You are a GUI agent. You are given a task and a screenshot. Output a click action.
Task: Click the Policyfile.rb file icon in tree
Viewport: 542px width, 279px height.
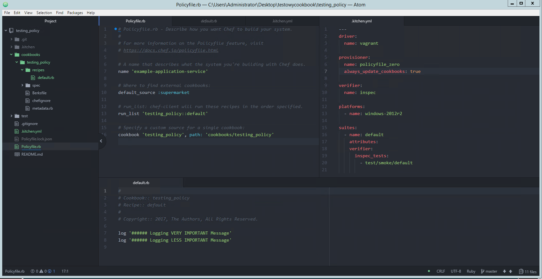(x=17, y=147)
